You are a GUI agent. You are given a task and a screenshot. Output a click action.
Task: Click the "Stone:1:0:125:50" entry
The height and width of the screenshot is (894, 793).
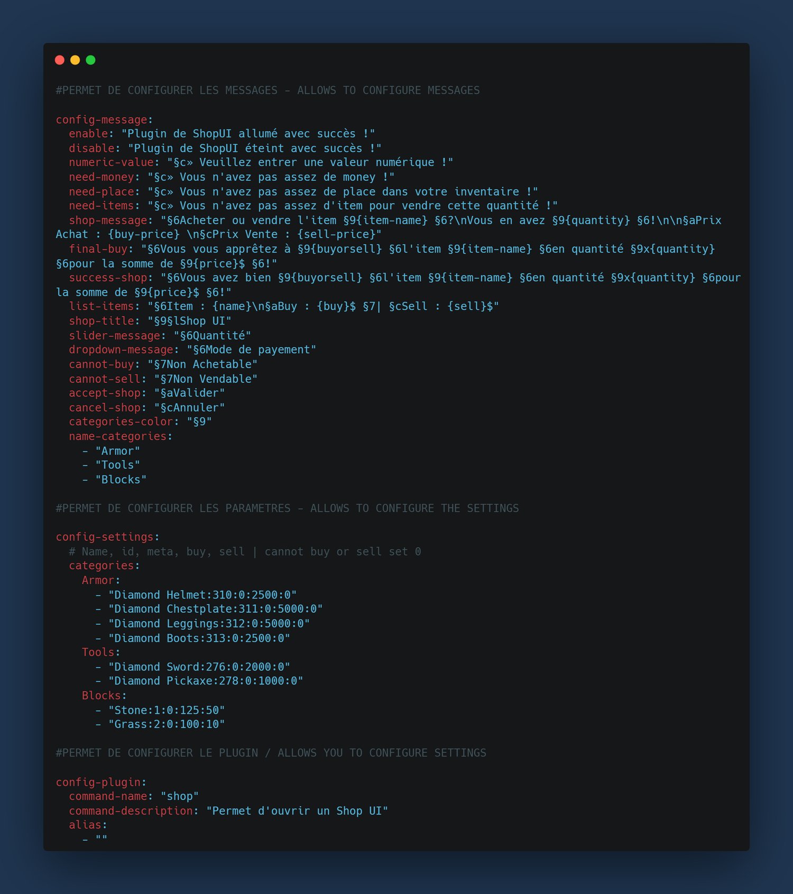tap(167, 710)
